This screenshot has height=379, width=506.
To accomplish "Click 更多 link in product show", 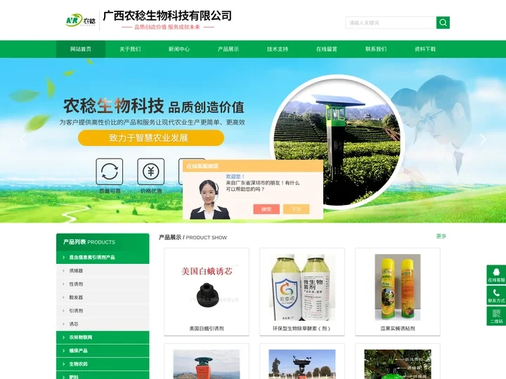I will 441,237.
